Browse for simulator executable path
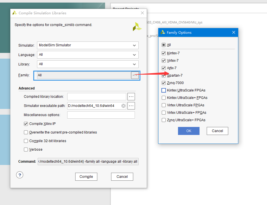Screen dimensions: 267x205 pos(131,106)
